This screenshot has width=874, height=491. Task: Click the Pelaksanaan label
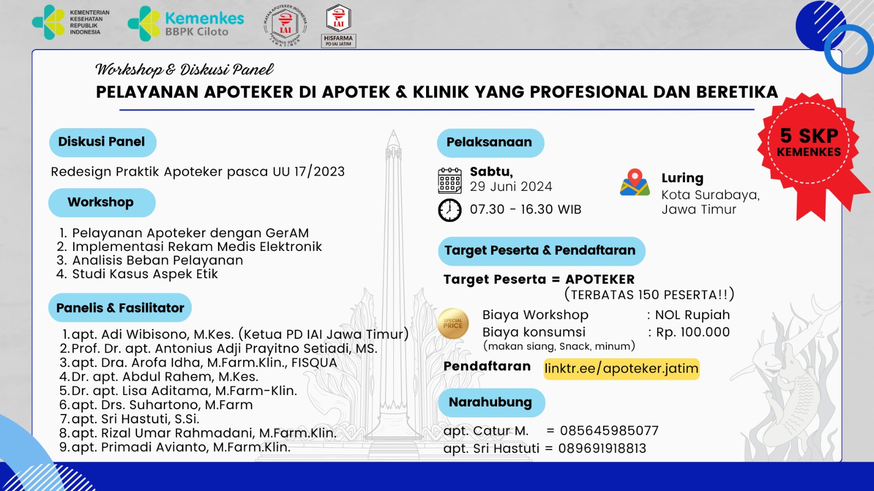[490, 142]
